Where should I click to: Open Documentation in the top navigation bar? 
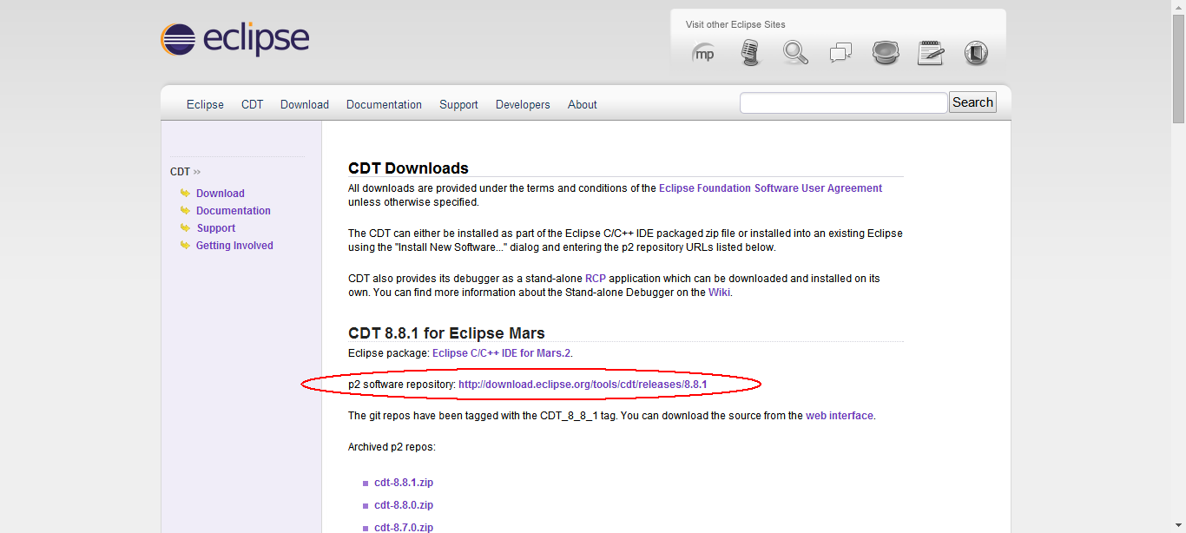tap(384, 104)
